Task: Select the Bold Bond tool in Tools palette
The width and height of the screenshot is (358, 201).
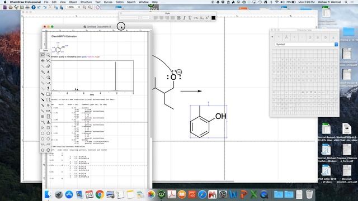Action: pyautogui.click(x=43, y=94)
